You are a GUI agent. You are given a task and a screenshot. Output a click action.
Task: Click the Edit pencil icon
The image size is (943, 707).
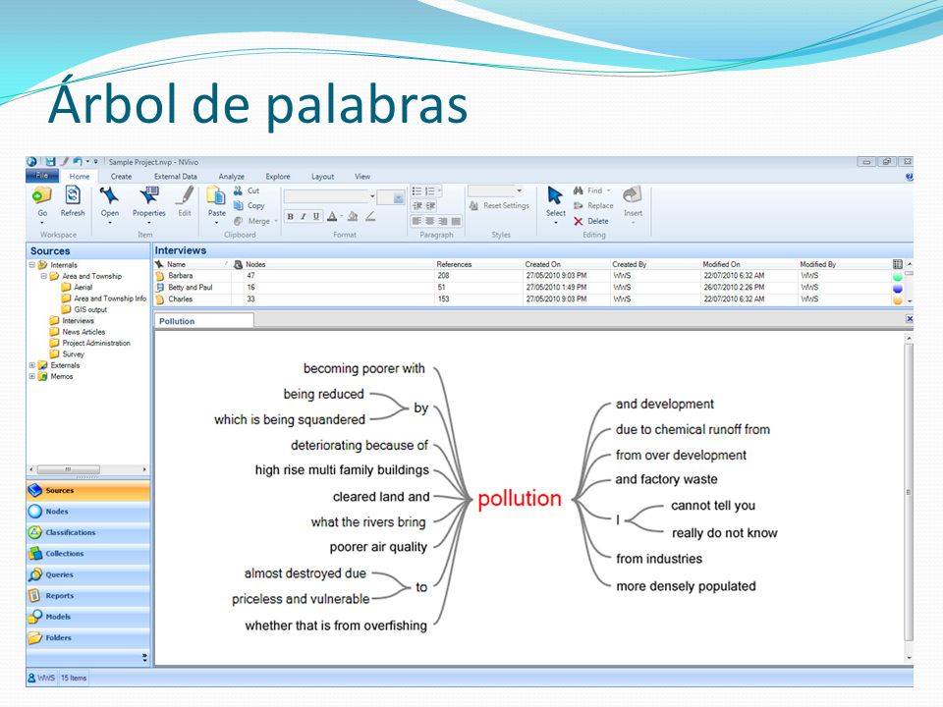(185, 196)
